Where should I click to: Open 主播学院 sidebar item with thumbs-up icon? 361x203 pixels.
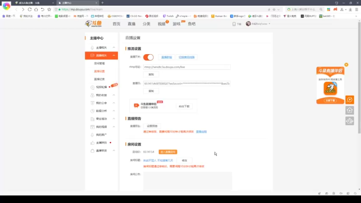(101, 143)
